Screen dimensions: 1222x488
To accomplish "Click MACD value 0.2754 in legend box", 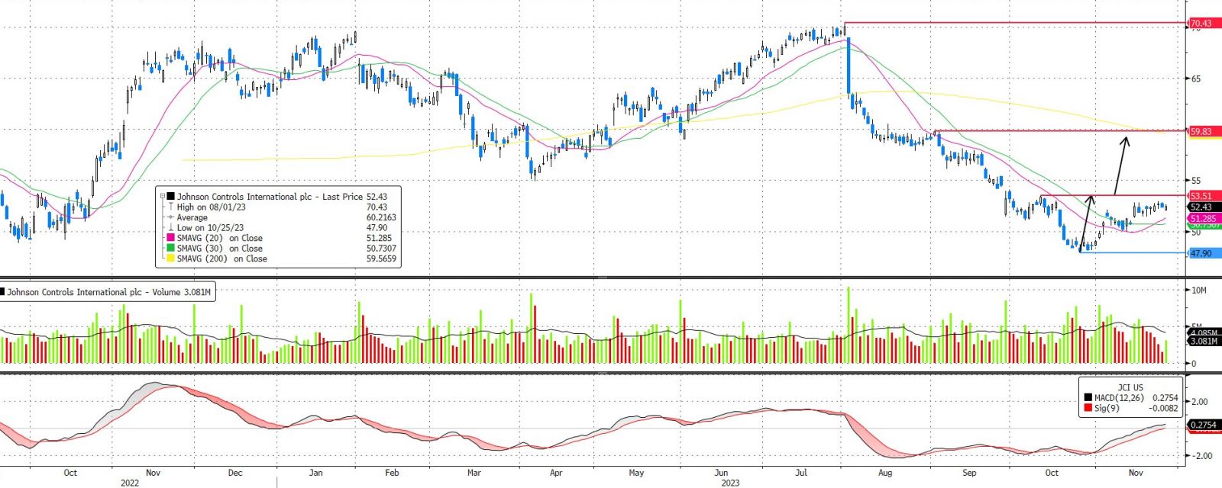I will click(x=1165, y=398).
